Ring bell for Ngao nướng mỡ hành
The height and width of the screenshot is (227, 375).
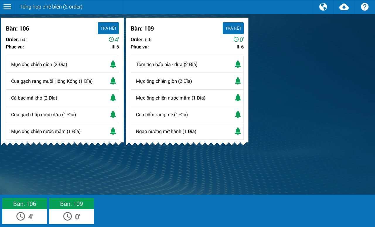pyautogui.click(x=238, y=131)
